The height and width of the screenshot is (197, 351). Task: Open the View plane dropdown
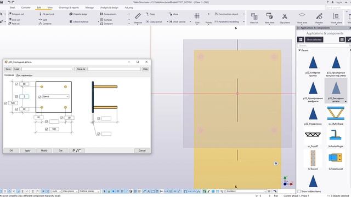(70, 192)
